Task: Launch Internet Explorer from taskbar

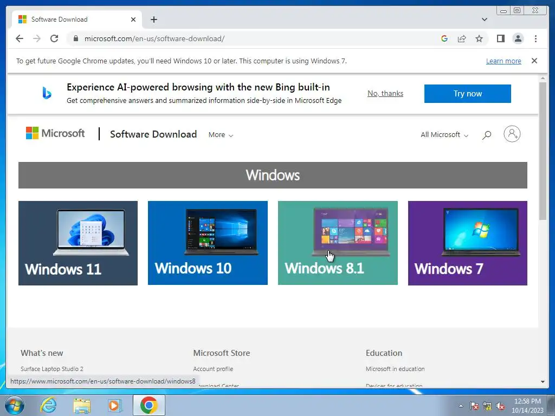Action: 48,405
